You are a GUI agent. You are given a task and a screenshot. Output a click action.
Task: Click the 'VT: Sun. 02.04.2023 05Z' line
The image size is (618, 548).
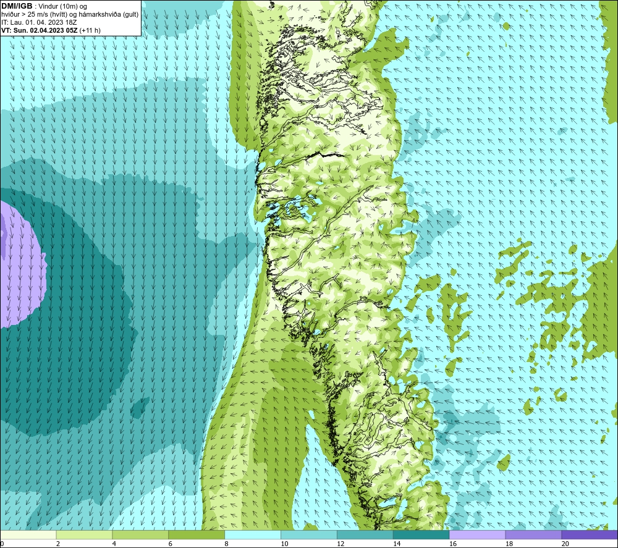pos(40,30)
